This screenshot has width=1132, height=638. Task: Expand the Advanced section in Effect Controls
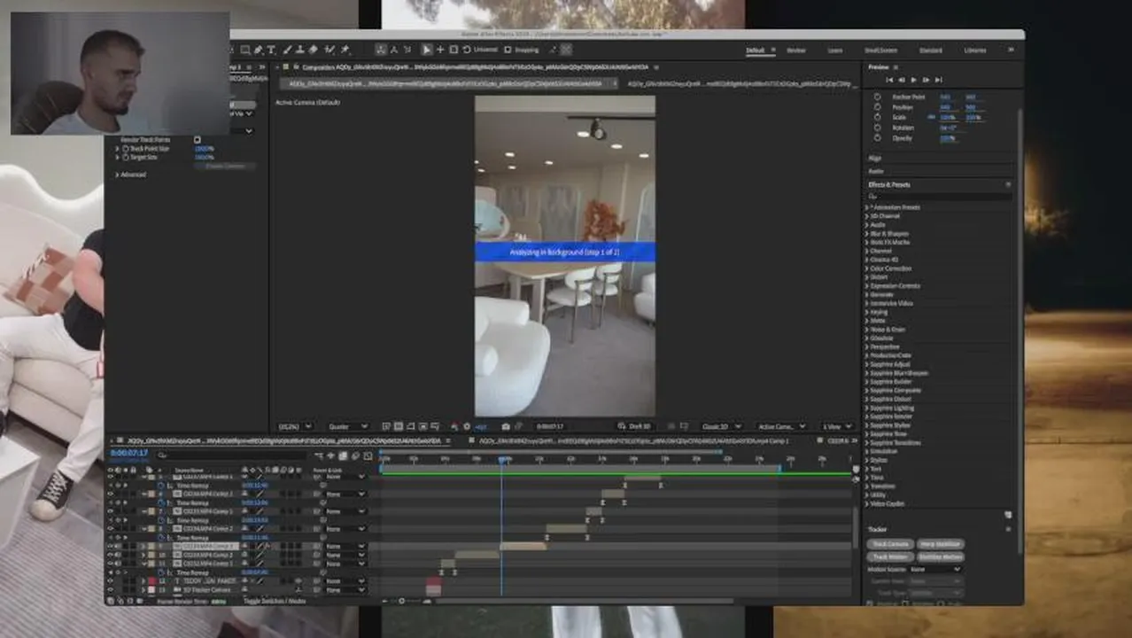click(x=118, y=175)
